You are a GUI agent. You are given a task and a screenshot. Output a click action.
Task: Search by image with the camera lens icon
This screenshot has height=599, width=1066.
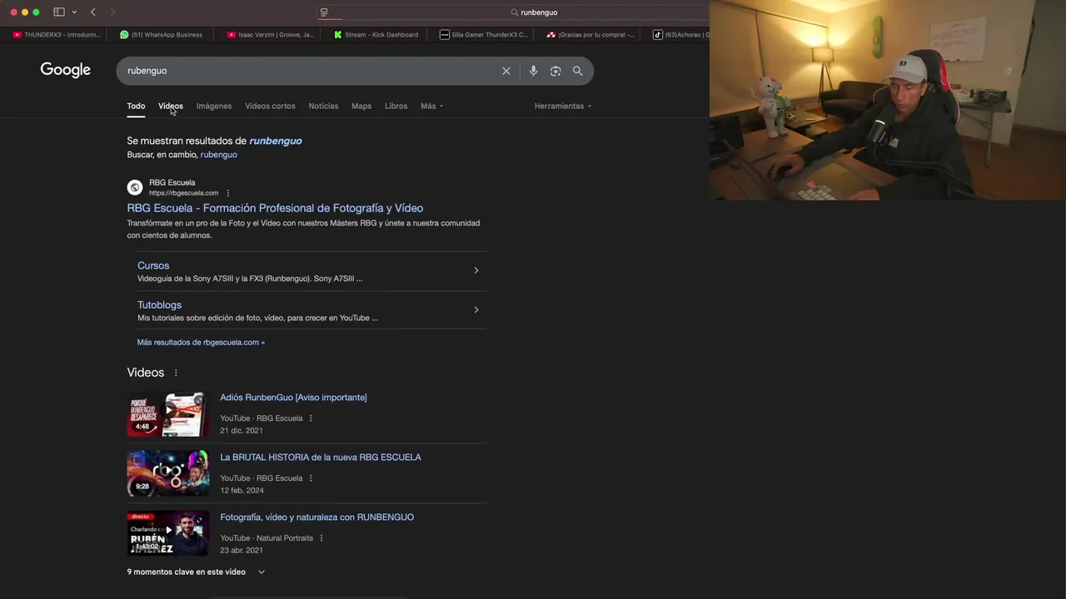click(x=555, y=71)
